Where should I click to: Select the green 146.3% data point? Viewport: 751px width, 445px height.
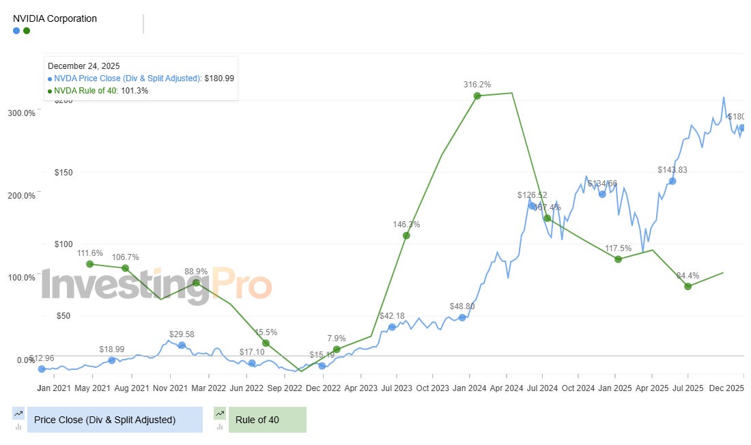coord(406,235)
